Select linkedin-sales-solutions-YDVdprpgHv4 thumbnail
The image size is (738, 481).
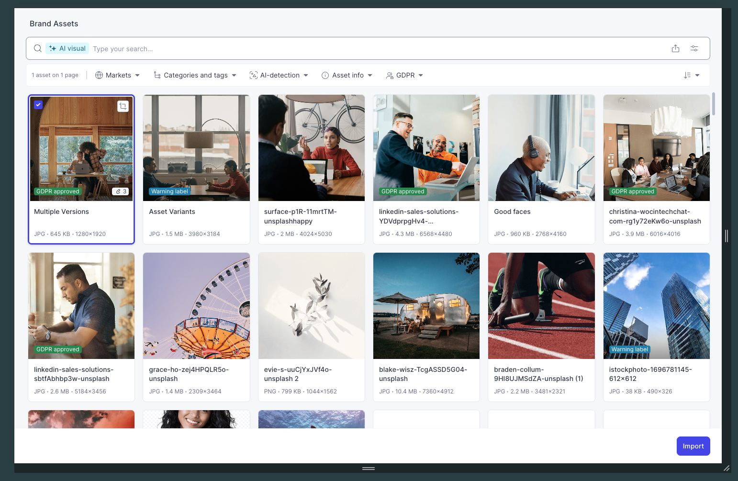426,148
